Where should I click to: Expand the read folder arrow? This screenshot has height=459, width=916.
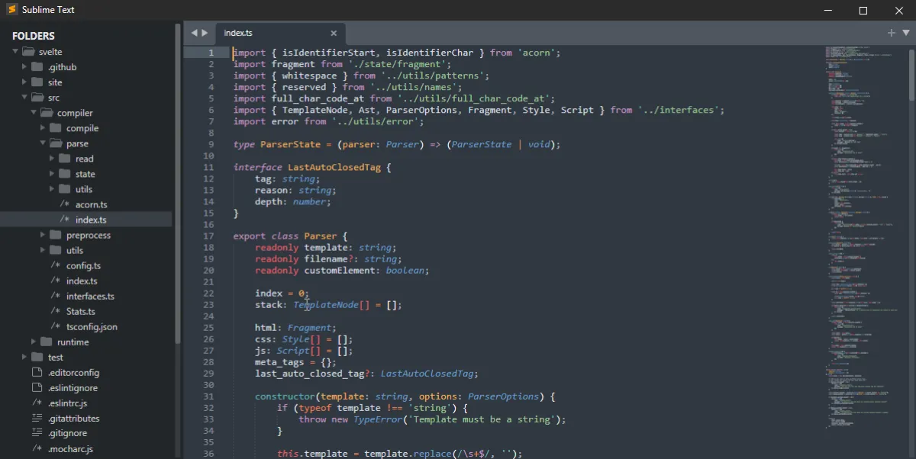[x=53, y=159]
